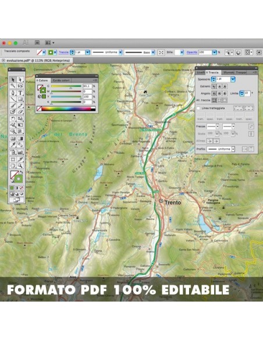Select the Rotate tool
Image resolution: width=263 pixels, height=340 pixels.
pos(13,119)
